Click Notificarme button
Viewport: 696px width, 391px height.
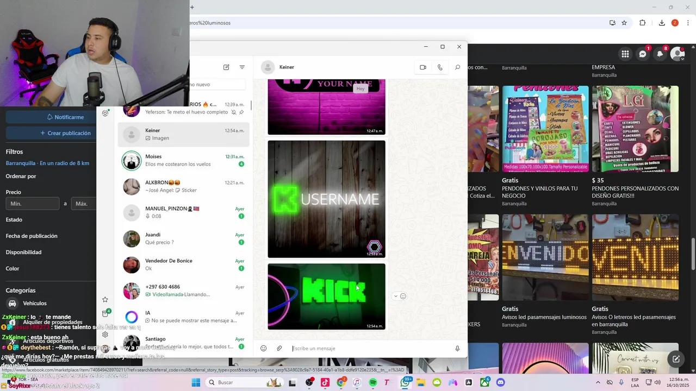pyautogui.click(x=65, y=117)
